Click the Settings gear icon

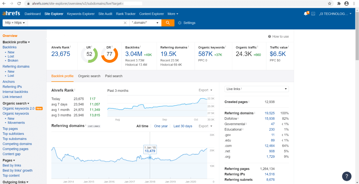[180, 23]
